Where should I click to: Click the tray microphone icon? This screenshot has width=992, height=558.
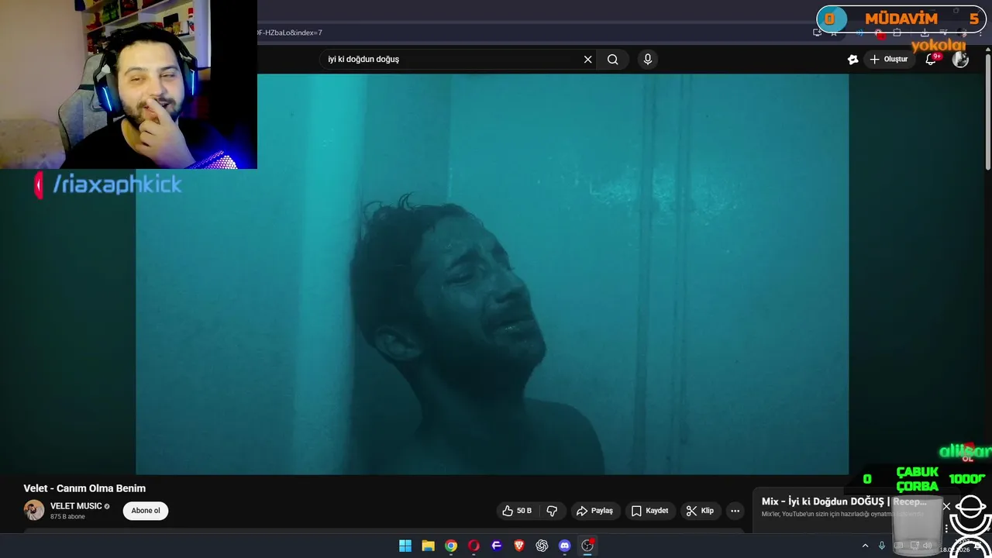tap(882, 546)
